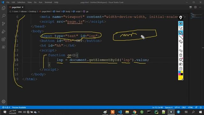
Task: Open notifications bell in status bar
Action: 200,107
